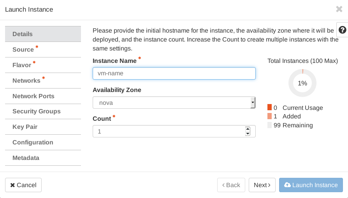Click the Instance Name input field
The image size is (348, 198).
[174, 73]
